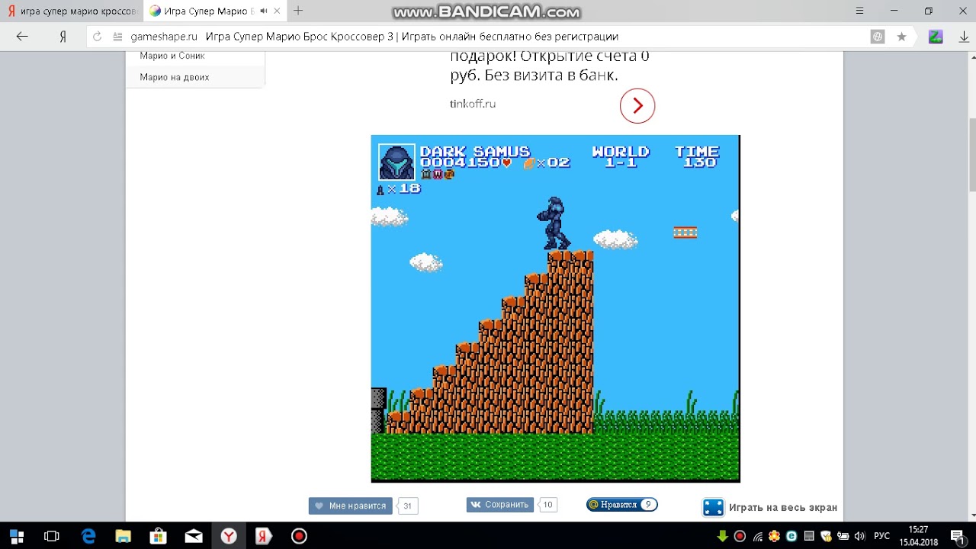Image resolution: width=976 pixels, height=549 pixels.
Task: Mute the tab audio speaker icon
Action: (x=264, y=11)
